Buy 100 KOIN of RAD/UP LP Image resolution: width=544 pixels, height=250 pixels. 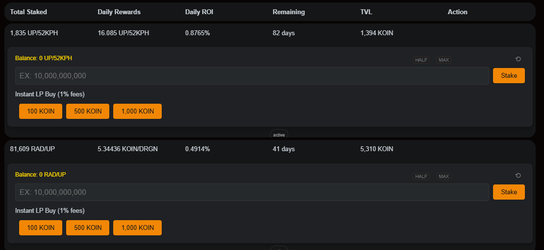click(x=41, y=227)
